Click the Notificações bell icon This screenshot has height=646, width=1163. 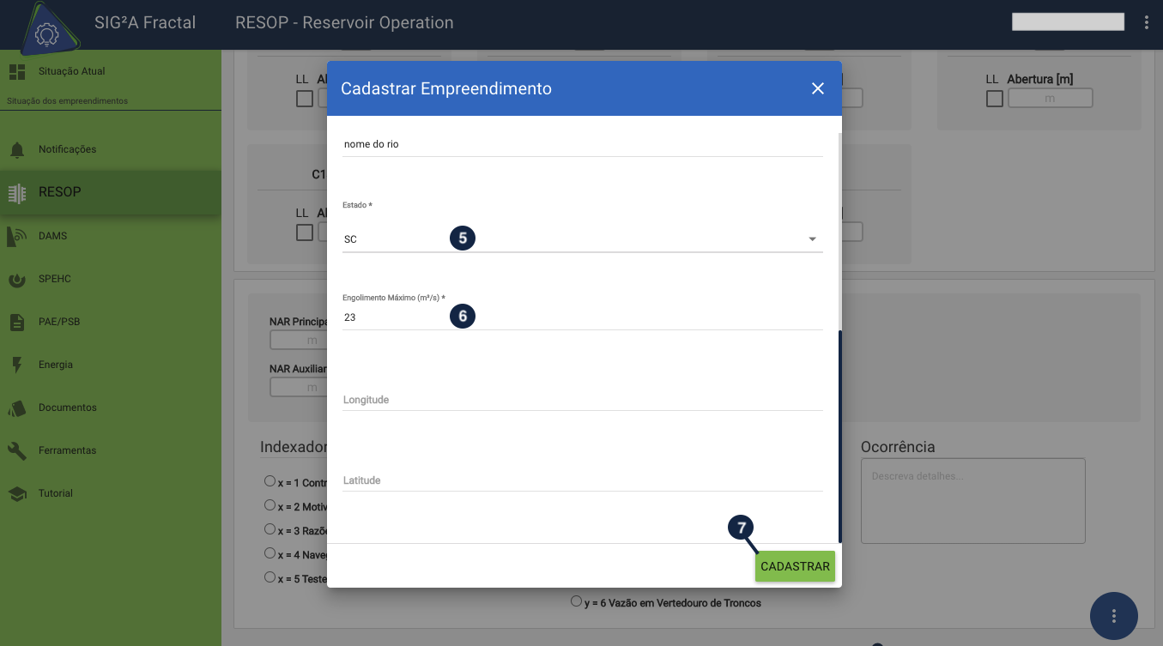pos(17,150)
